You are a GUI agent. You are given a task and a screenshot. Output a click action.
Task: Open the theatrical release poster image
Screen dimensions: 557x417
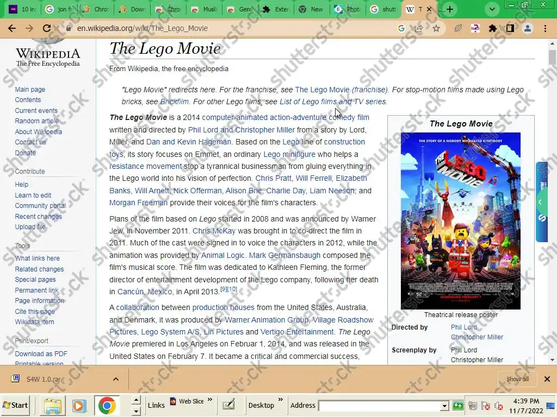pos(460,221)
